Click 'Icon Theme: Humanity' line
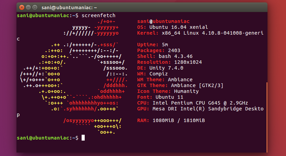Image resolution: width=286 pixels, height=156 pixels. tap(168, 92)
